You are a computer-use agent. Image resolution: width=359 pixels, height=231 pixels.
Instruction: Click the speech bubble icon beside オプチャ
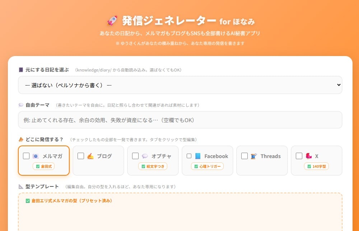145,156
